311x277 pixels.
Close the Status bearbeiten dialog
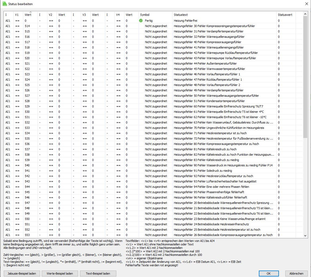click(x=306, y=4)
